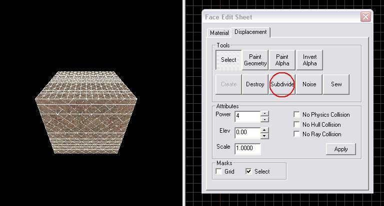Screen dimensions: 384x206
Task: Select the Select displacement tool
Action: point(228,60)
